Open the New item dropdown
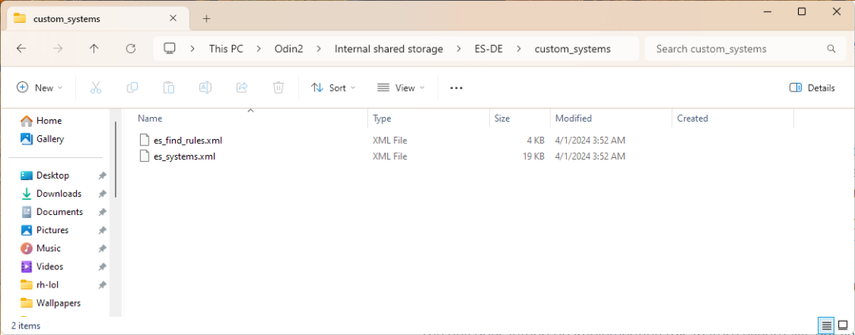Image resolution: width=855 pixels, height=335 pixels. point(40,88)
